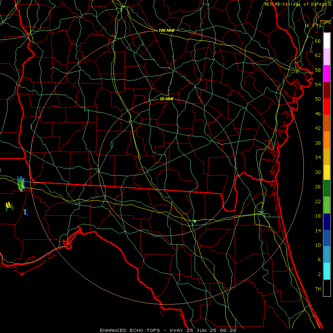Click the '66' legend value
The image size is (333, 333).
318,41
